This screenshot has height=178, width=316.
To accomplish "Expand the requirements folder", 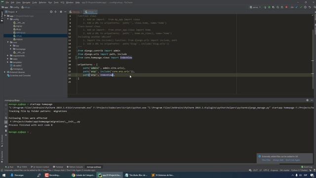I will (8, 55).
